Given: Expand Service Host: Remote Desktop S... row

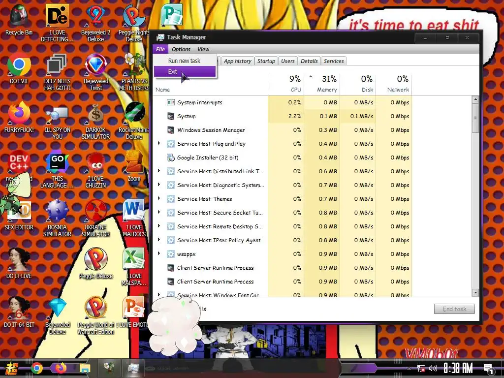Looking at the screenshot, I should tap(159, 226).
